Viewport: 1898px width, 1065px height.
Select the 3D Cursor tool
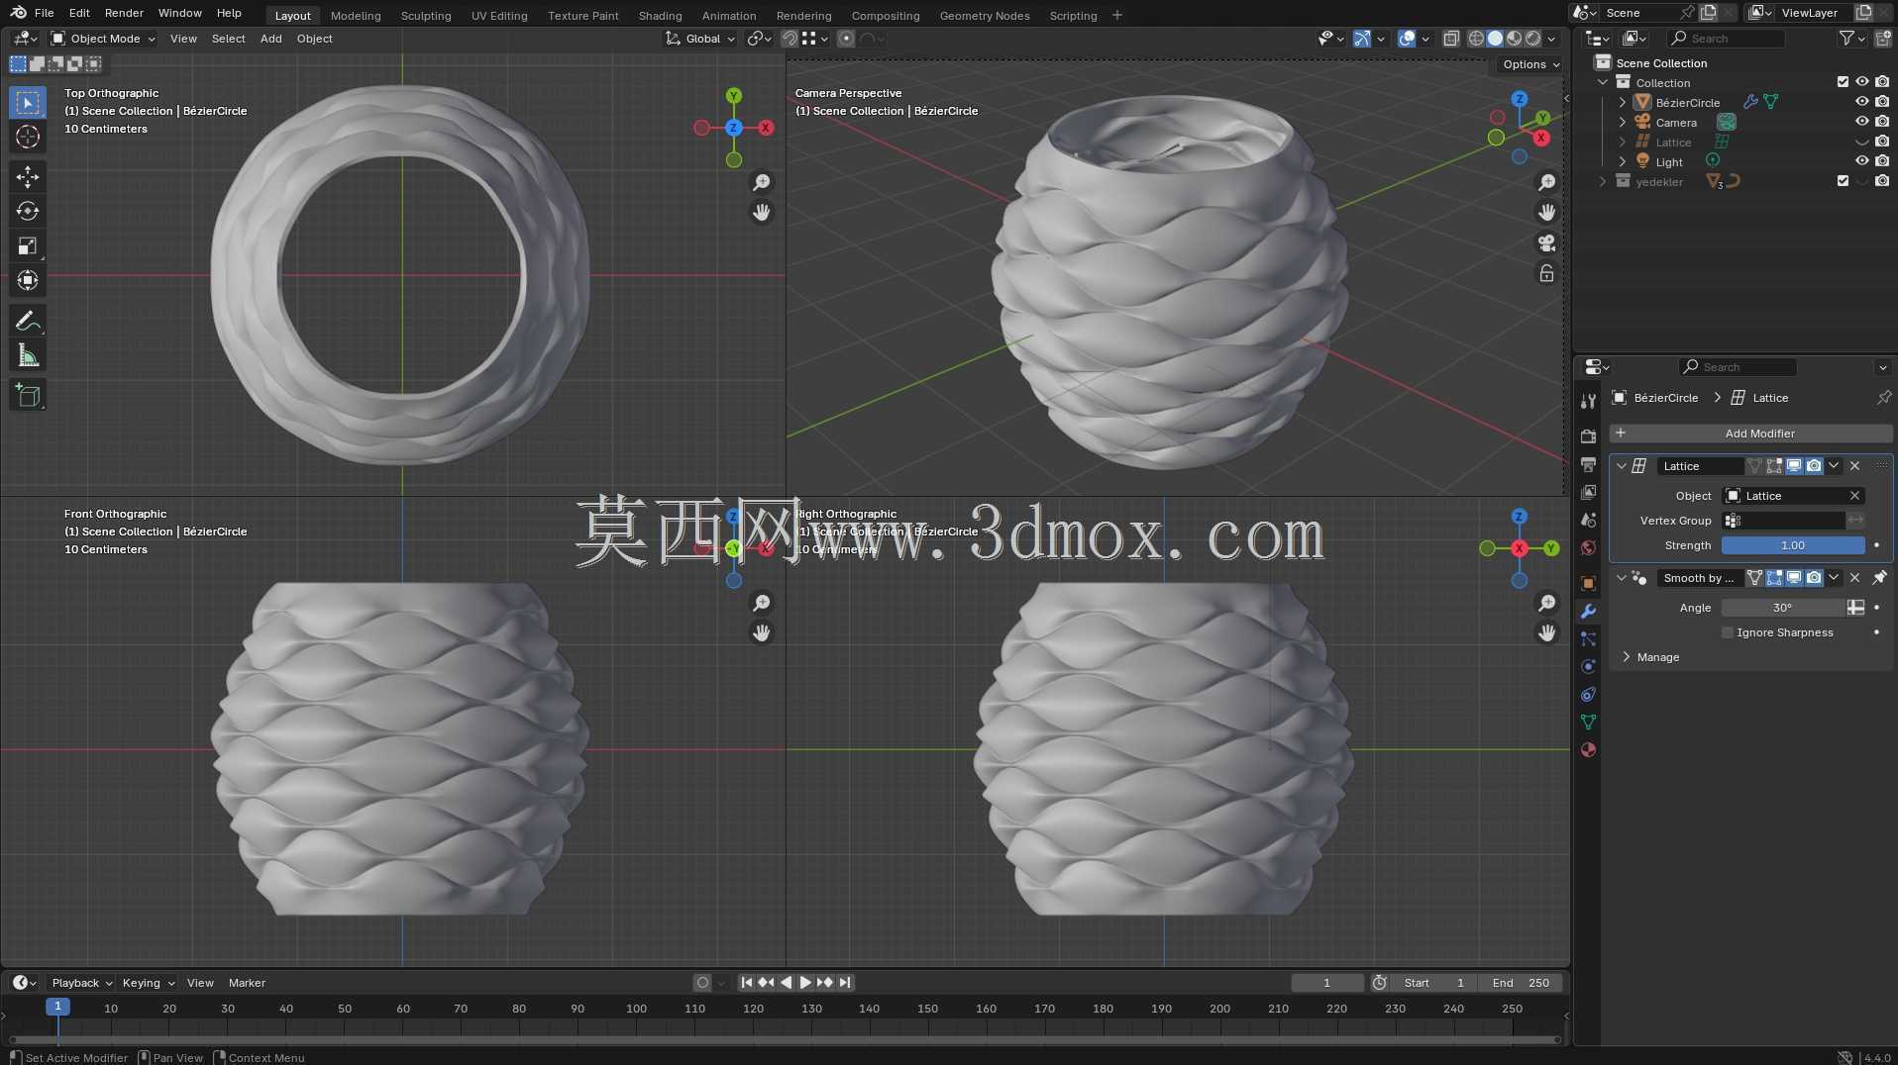28,137
